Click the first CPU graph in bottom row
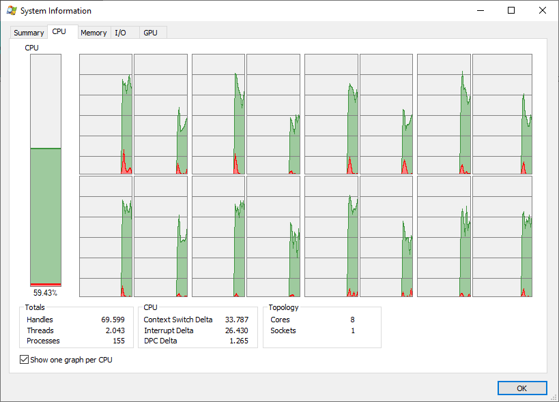 [x=106, y=236]
